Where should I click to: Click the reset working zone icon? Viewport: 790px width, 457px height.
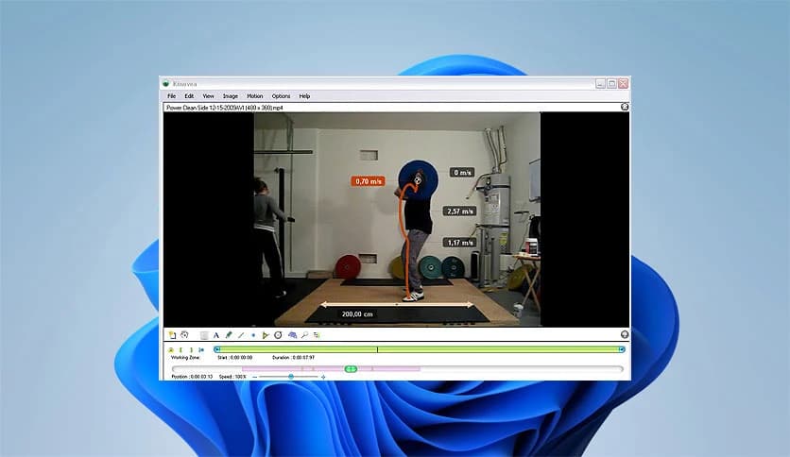tap(201, 349)
